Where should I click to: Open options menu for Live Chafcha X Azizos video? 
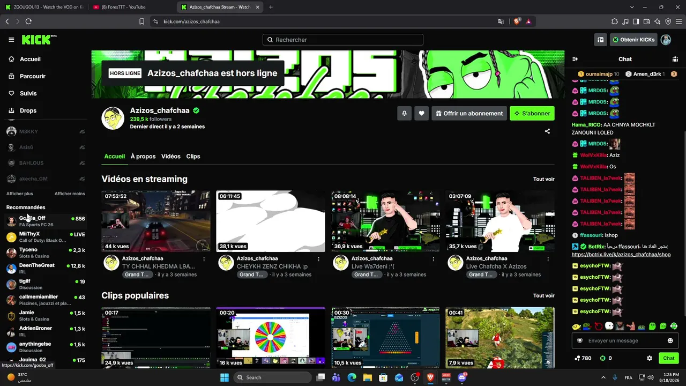(548, 259)
